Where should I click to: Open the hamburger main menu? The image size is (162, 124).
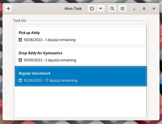pyautogui.click(x=122, y=9)
